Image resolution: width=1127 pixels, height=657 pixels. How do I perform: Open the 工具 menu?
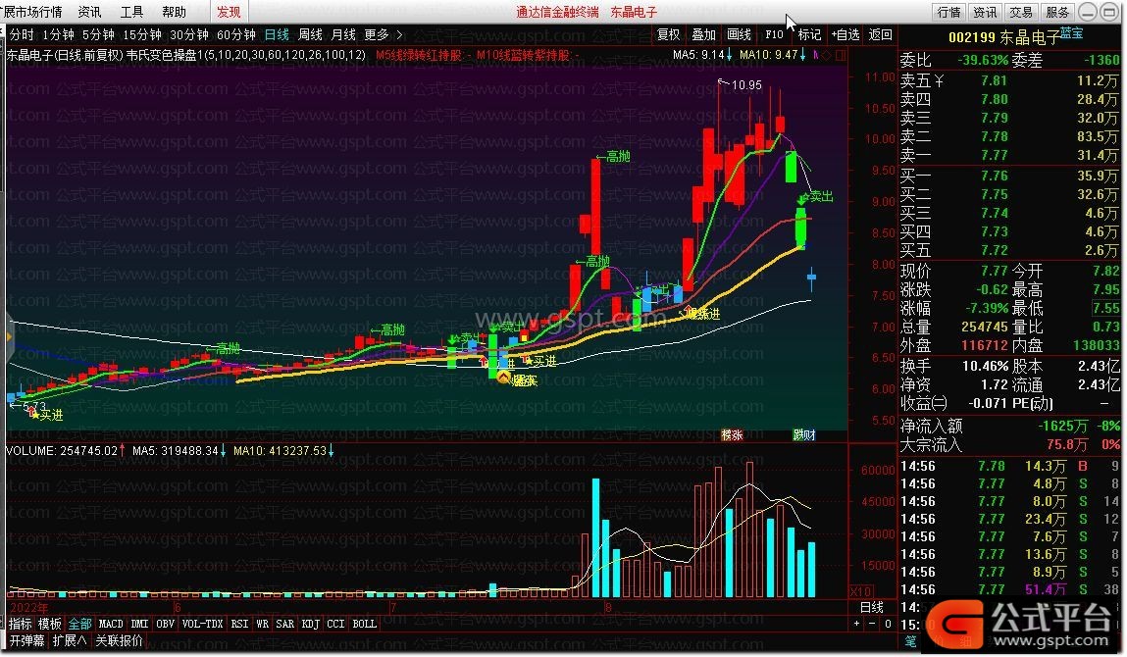131,12
